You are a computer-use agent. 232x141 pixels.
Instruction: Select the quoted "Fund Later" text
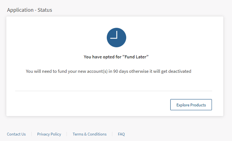click(138, 56)
